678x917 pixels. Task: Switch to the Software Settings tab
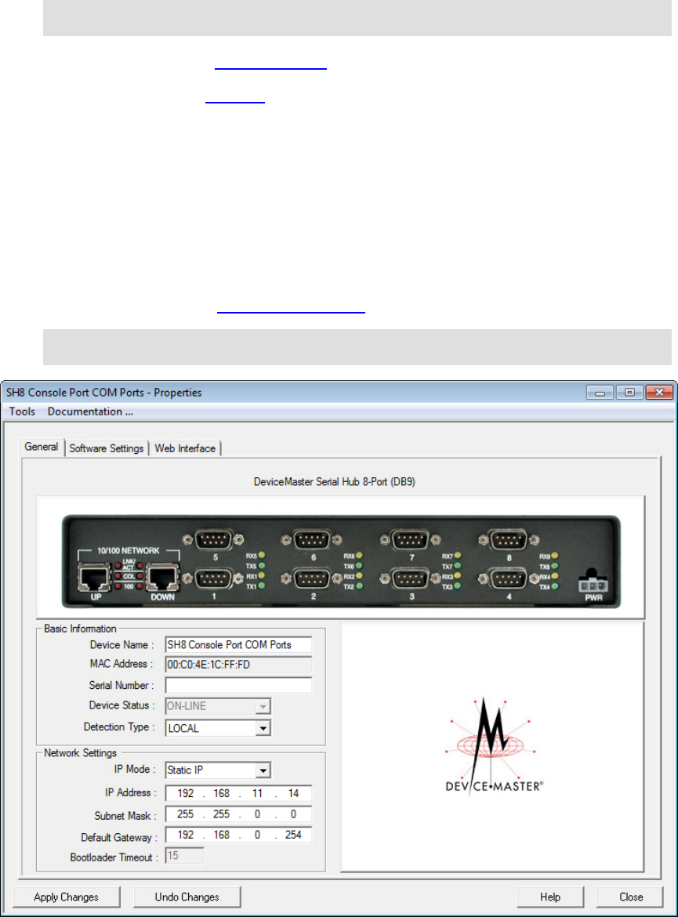106,448
